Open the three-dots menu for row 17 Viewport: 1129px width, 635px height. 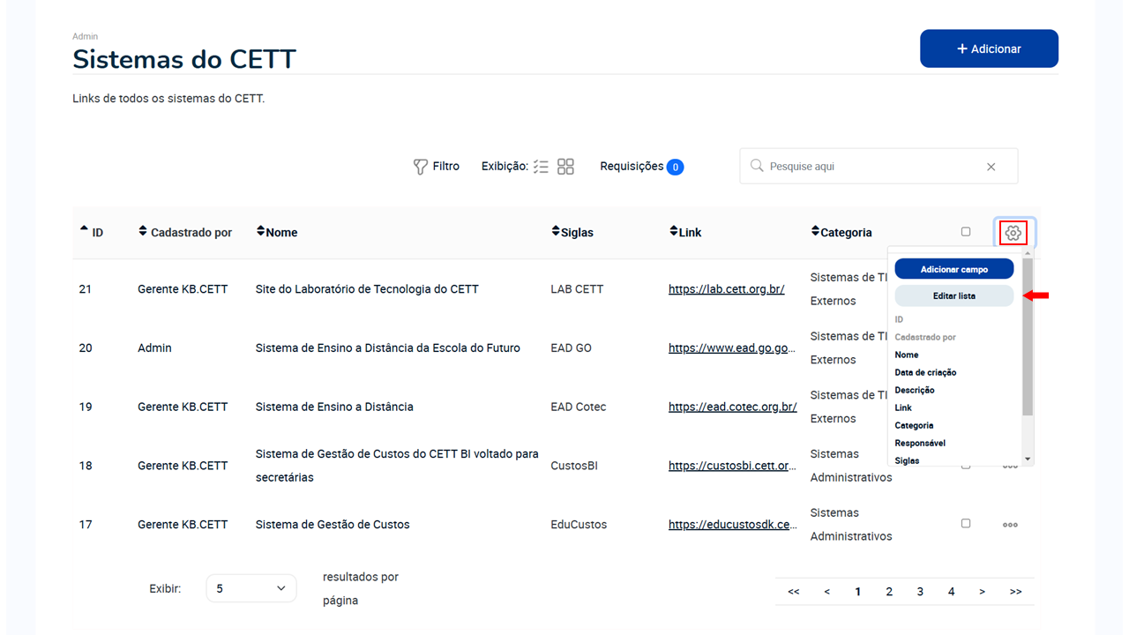pyautogui.click(x=1010, y=525)
